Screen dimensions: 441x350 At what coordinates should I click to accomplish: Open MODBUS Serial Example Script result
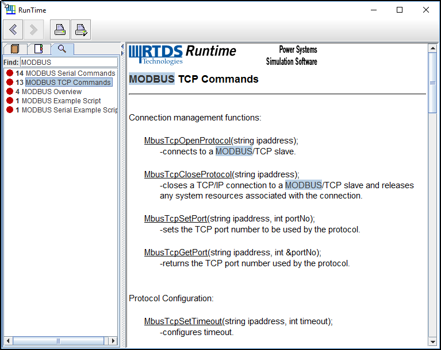(x=70, y=110)
